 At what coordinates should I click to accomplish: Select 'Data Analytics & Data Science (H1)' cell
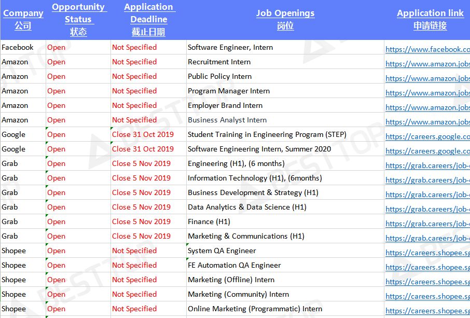285,207
